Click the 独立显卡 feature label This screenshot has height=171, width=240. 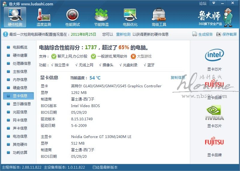[62, 65]
